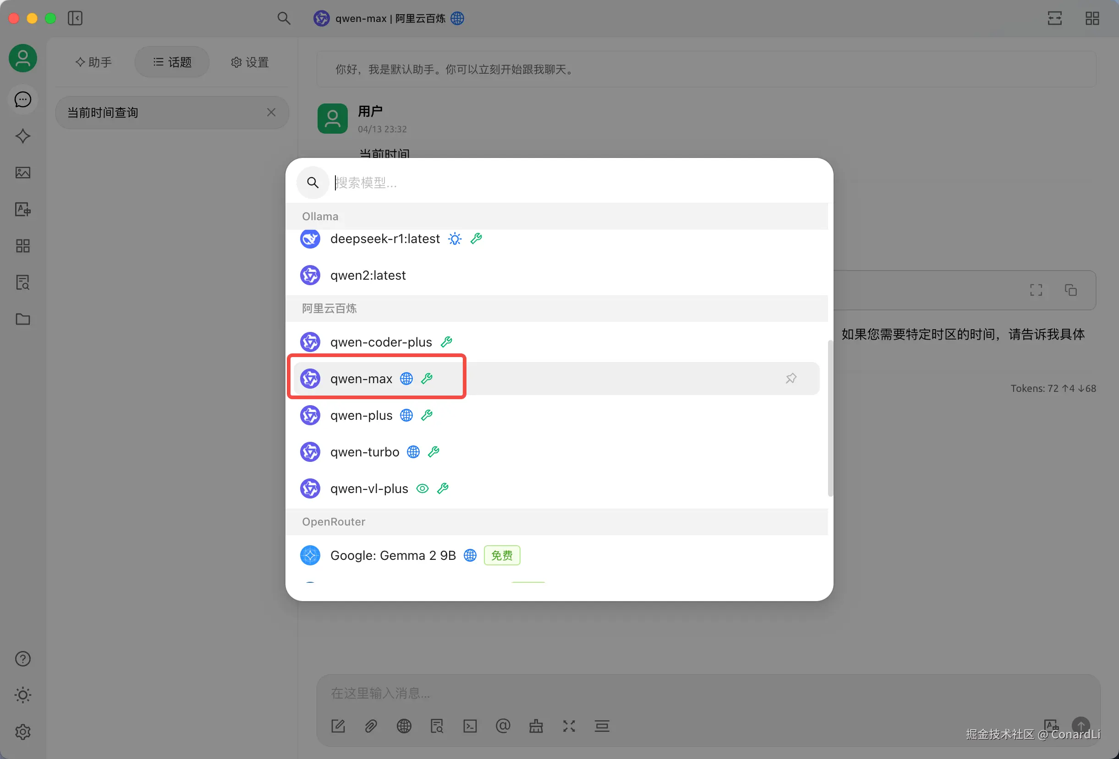Toggle expand icon in message input toolbar

(569, 726)
